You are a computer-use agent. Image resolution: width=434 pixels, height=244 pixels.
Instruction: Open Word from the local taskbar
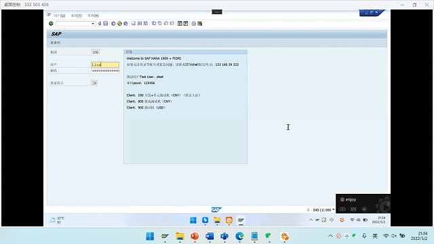[210, 237]
